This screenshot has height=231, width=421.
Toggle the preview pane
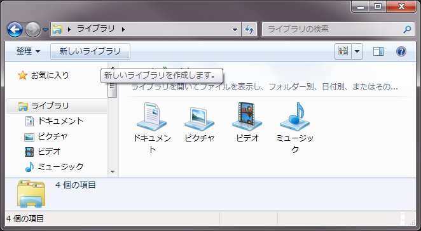(378, 51)
